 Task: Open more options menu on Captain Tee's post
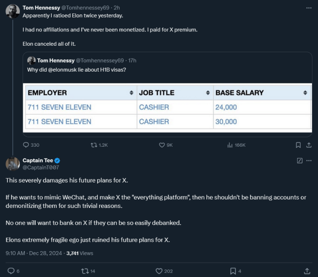click(x=309, y=161)
